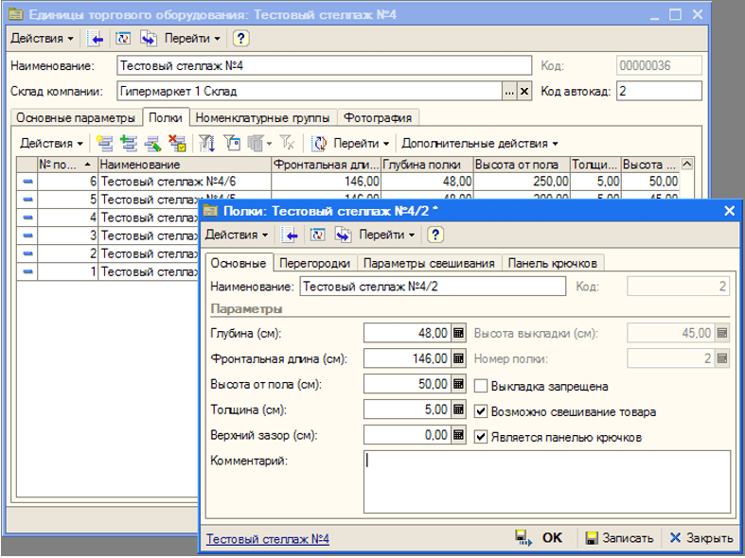Viewport: 745px width, 558px height.
Task: Click the set-filter funnel icon in the Полки toolbar
Action: [x=206, y=144]
